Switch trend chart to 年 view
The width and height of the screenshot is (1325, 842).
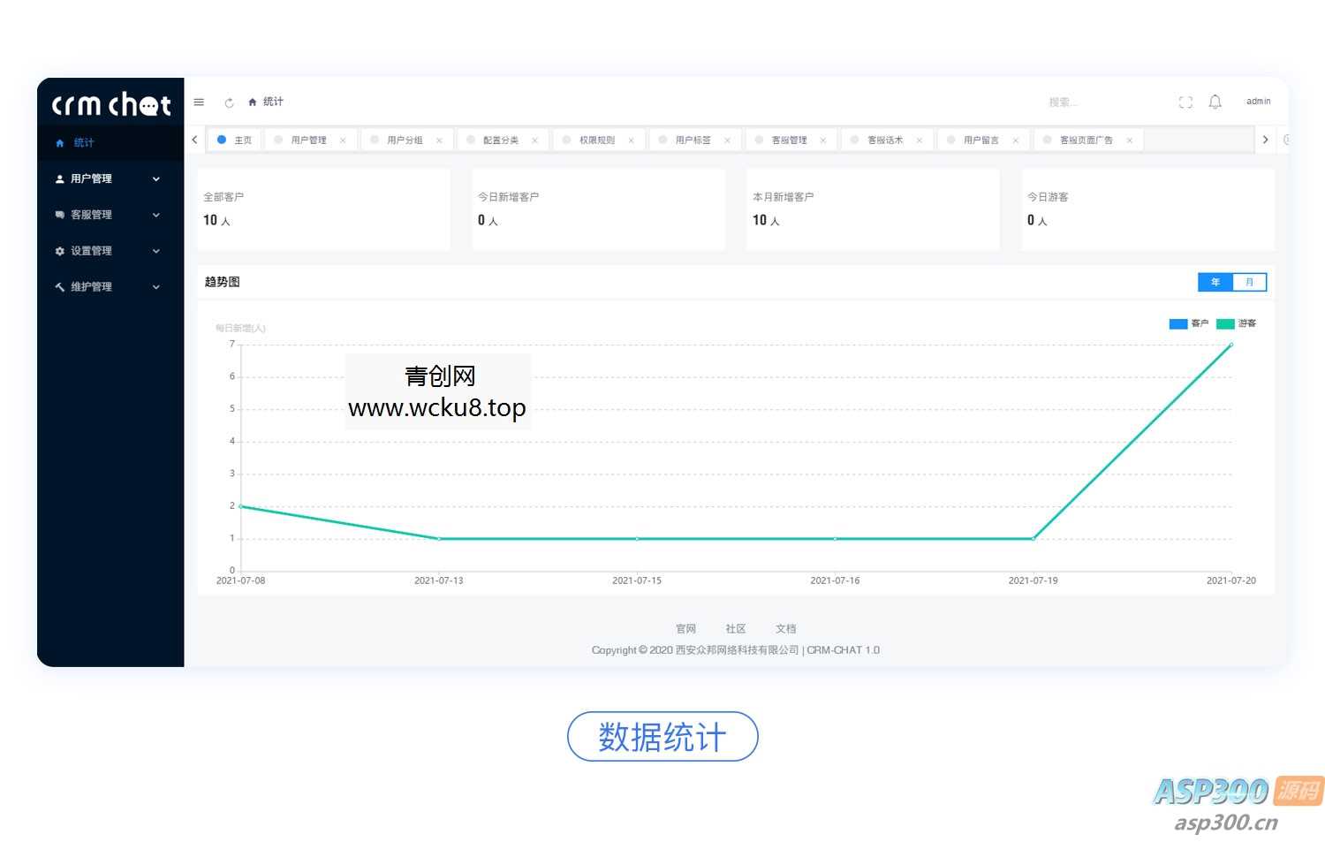[x=1215, y=282]
